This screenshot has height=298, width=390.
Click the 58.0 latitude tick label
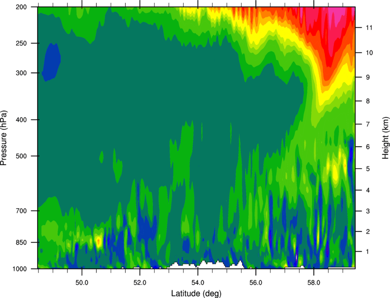(x=314, y=282)
